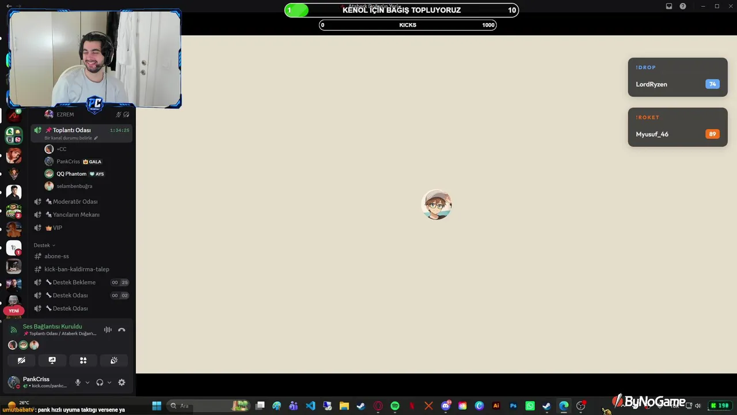This screenshot has width=737, height=415.
Task: Open the Discord help icon
Action: 683,6
